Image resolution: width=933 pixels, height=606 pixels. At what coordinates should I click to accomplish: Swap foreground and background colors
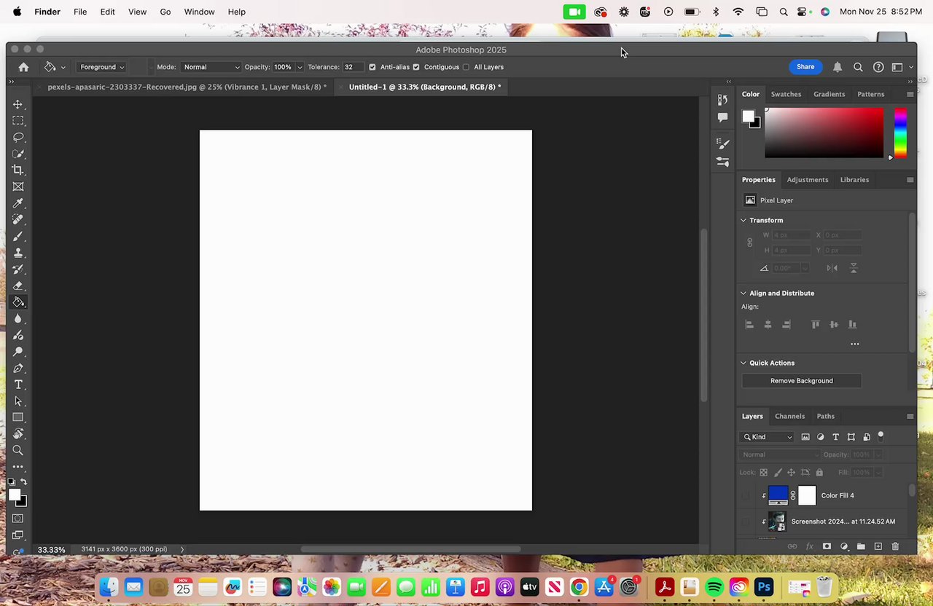pos(23,482)
